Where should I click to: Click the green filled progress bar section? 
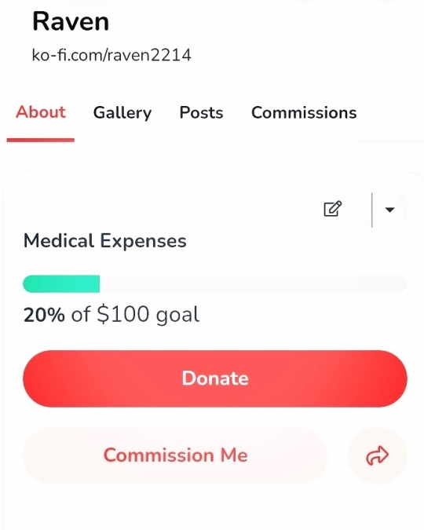[x=61, y=284]
